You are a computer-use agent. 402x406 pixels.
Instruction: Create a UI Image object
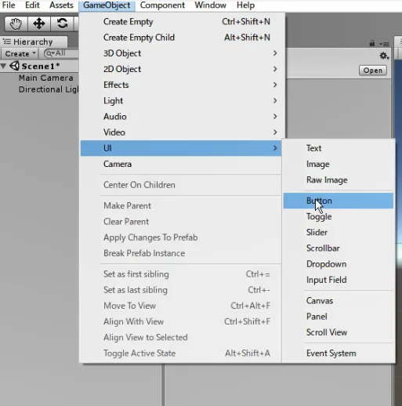[339, 164]
